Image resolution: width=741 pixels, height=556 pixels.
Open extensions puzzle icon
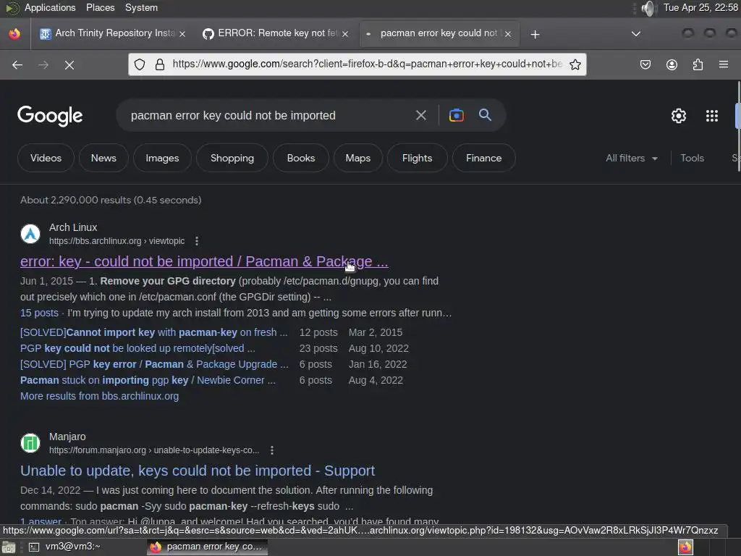click(x=698, y=64)
